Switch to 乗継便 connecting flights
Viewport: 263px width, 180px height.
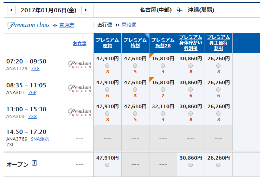click(x=129, y=25)
